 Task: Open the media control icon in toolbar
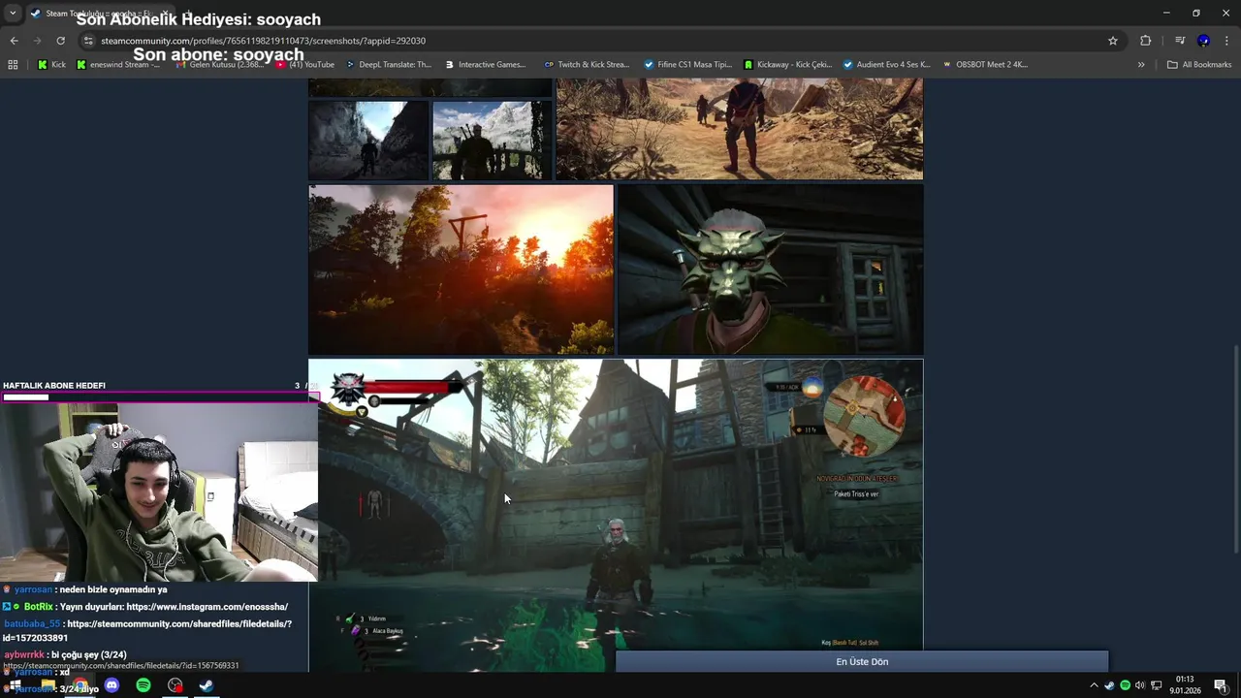click(1179, 41)
